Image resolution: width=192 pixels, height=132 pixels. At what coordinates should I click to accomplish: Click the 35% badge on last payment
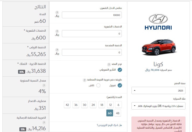point(21,72)
